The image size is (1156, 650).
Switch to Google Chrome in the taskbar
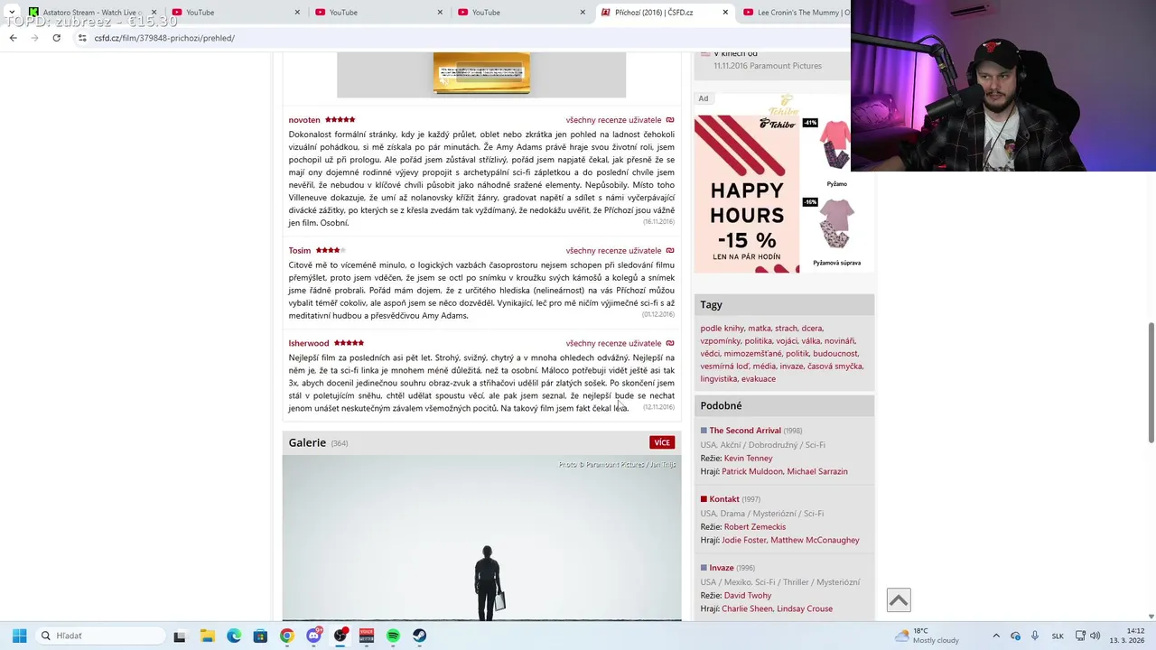(x=286, y=636)
